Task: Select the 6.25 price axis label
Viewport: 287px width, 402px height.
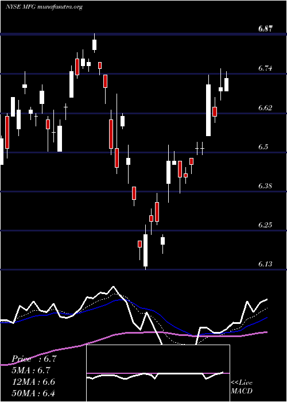Action: point(265,225)
